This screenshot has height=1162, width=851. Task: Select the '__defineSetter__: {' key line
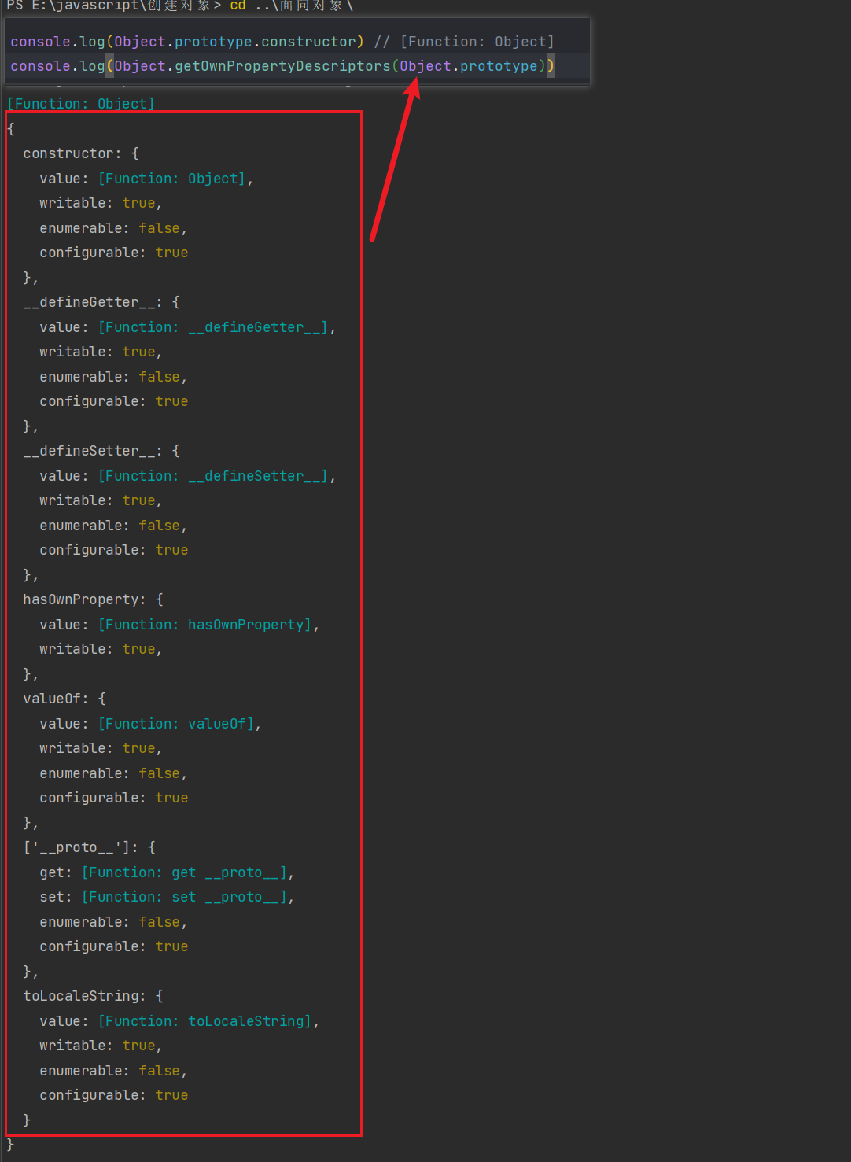click(x=101, y=451)
